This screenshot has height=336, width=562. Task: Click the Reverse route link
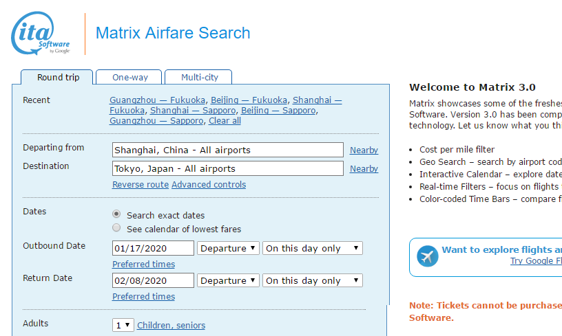coord(140,185)
